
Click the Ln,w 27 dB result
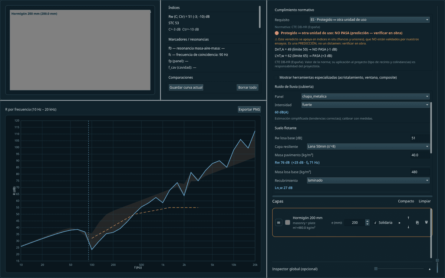click(x=284, y=188)
